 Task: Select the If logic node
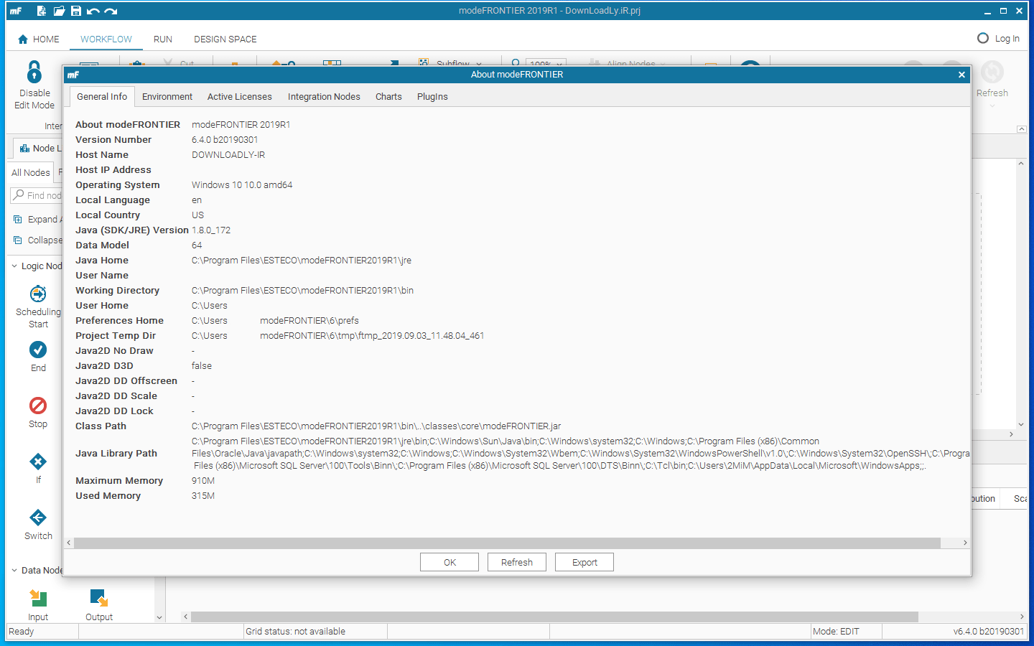tap(37, 462)
